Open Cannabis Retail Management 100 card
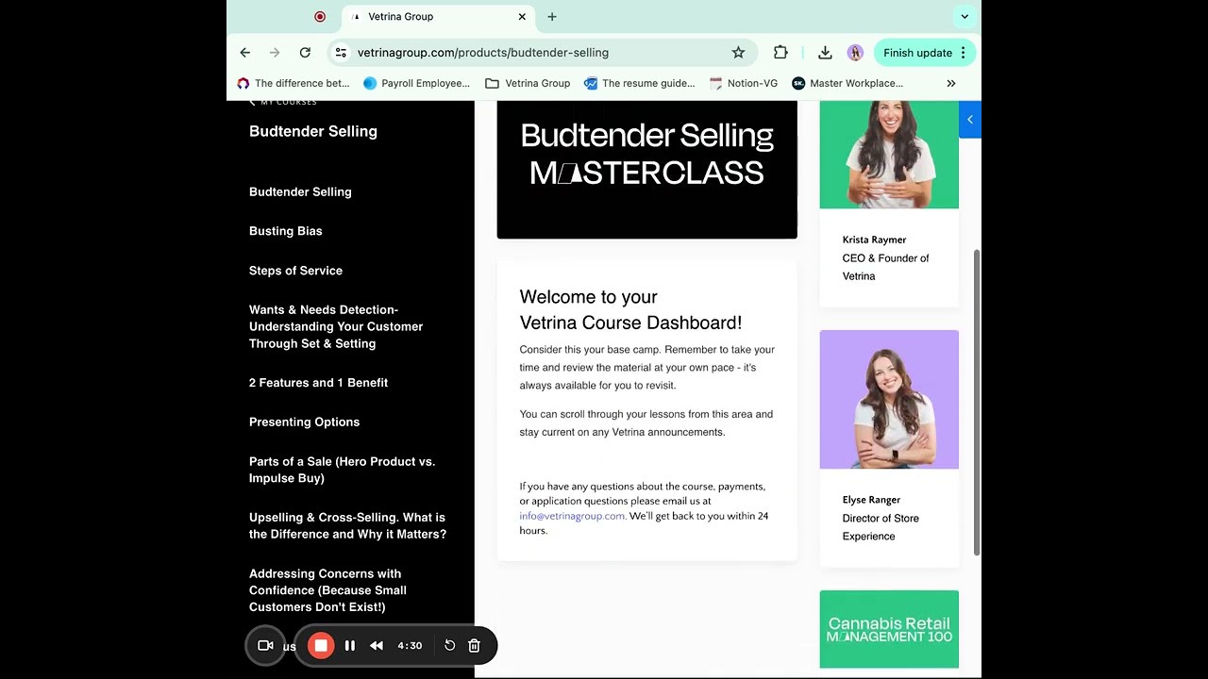Viewport: 1208px width, 679px height. tap(889, 629)
